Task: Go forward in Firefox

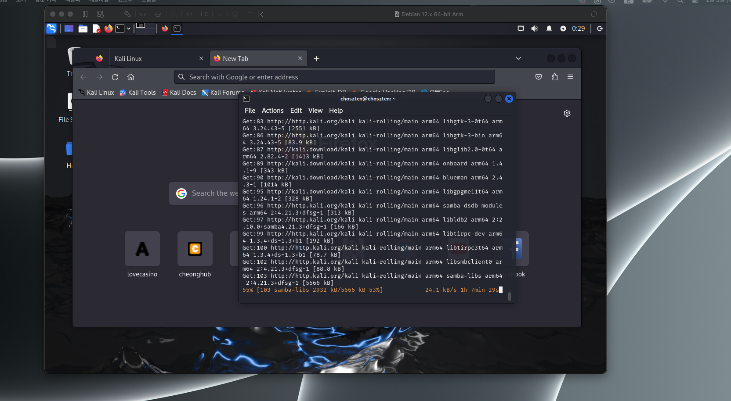Action: coord(99,77)
